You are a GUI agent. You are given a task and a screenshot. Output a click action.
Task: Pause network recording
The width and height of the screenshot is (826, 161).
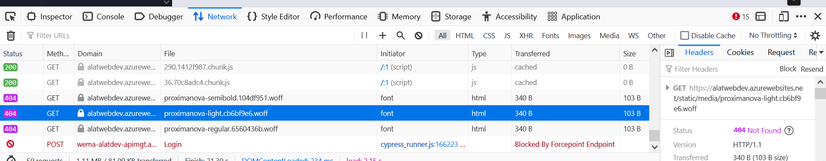[364, 36]
